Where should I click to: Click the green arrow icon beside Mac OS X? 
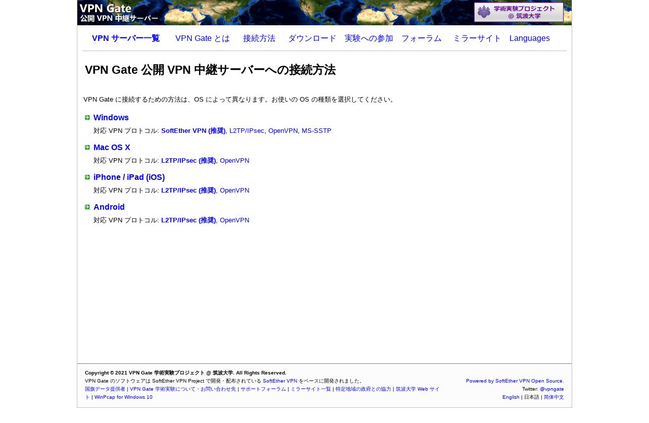pos(87,148)
